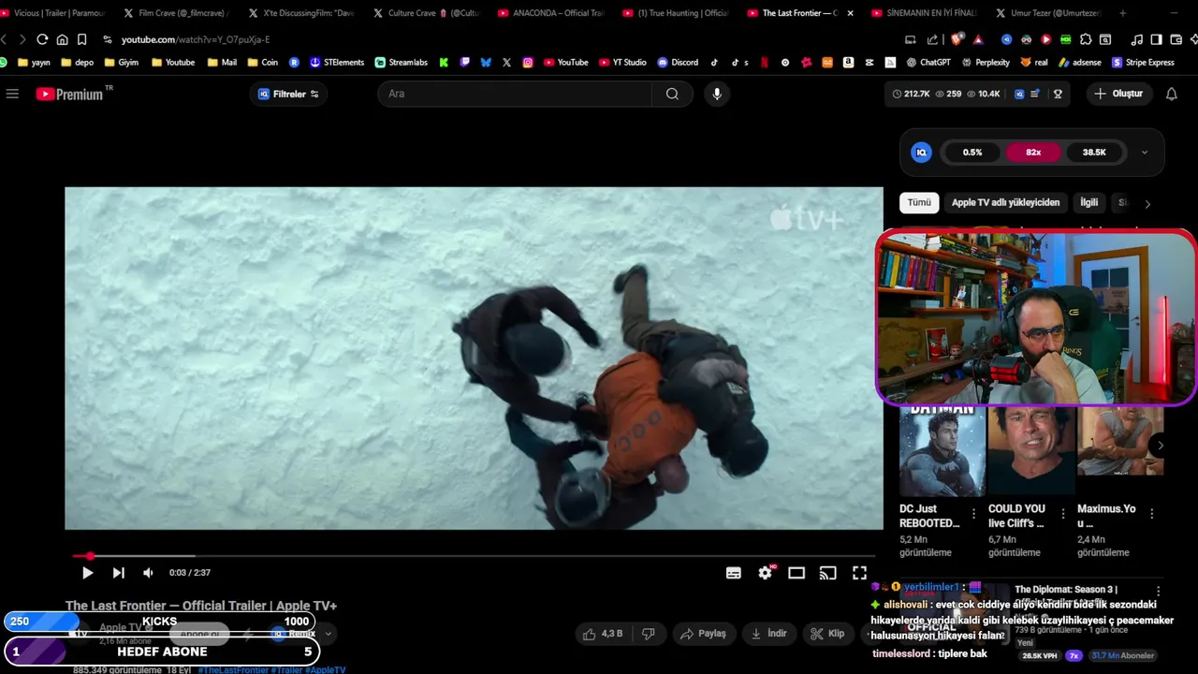Create clip with Klip button
This screenshot has height=674, width=1198.
[827, 634]
